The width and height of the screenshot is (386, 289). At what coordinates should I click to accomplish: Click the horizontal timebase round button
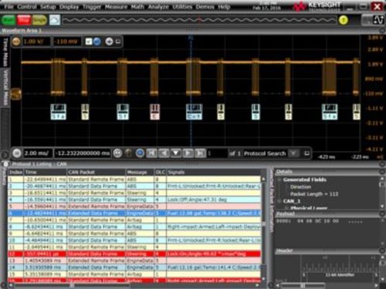17,153
